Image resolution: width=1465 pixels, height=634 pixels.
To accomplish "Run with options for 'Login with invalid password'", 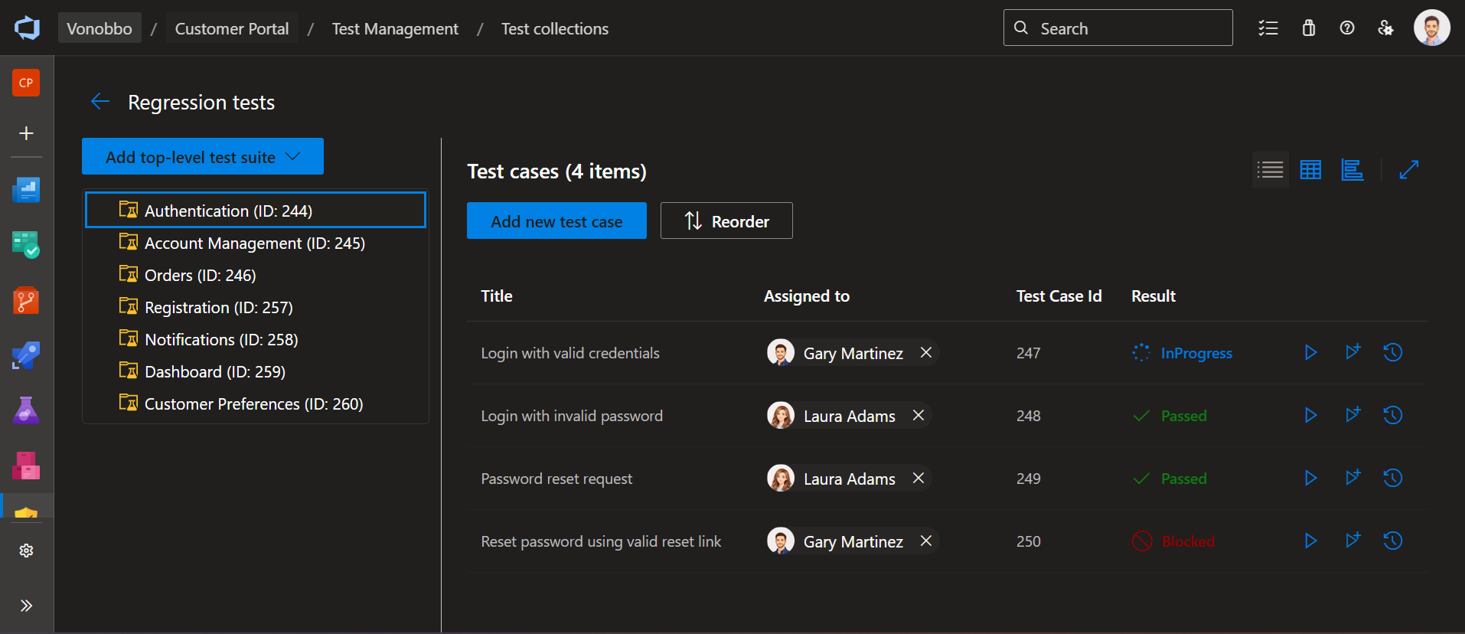I will click(x=1352, y=415).
